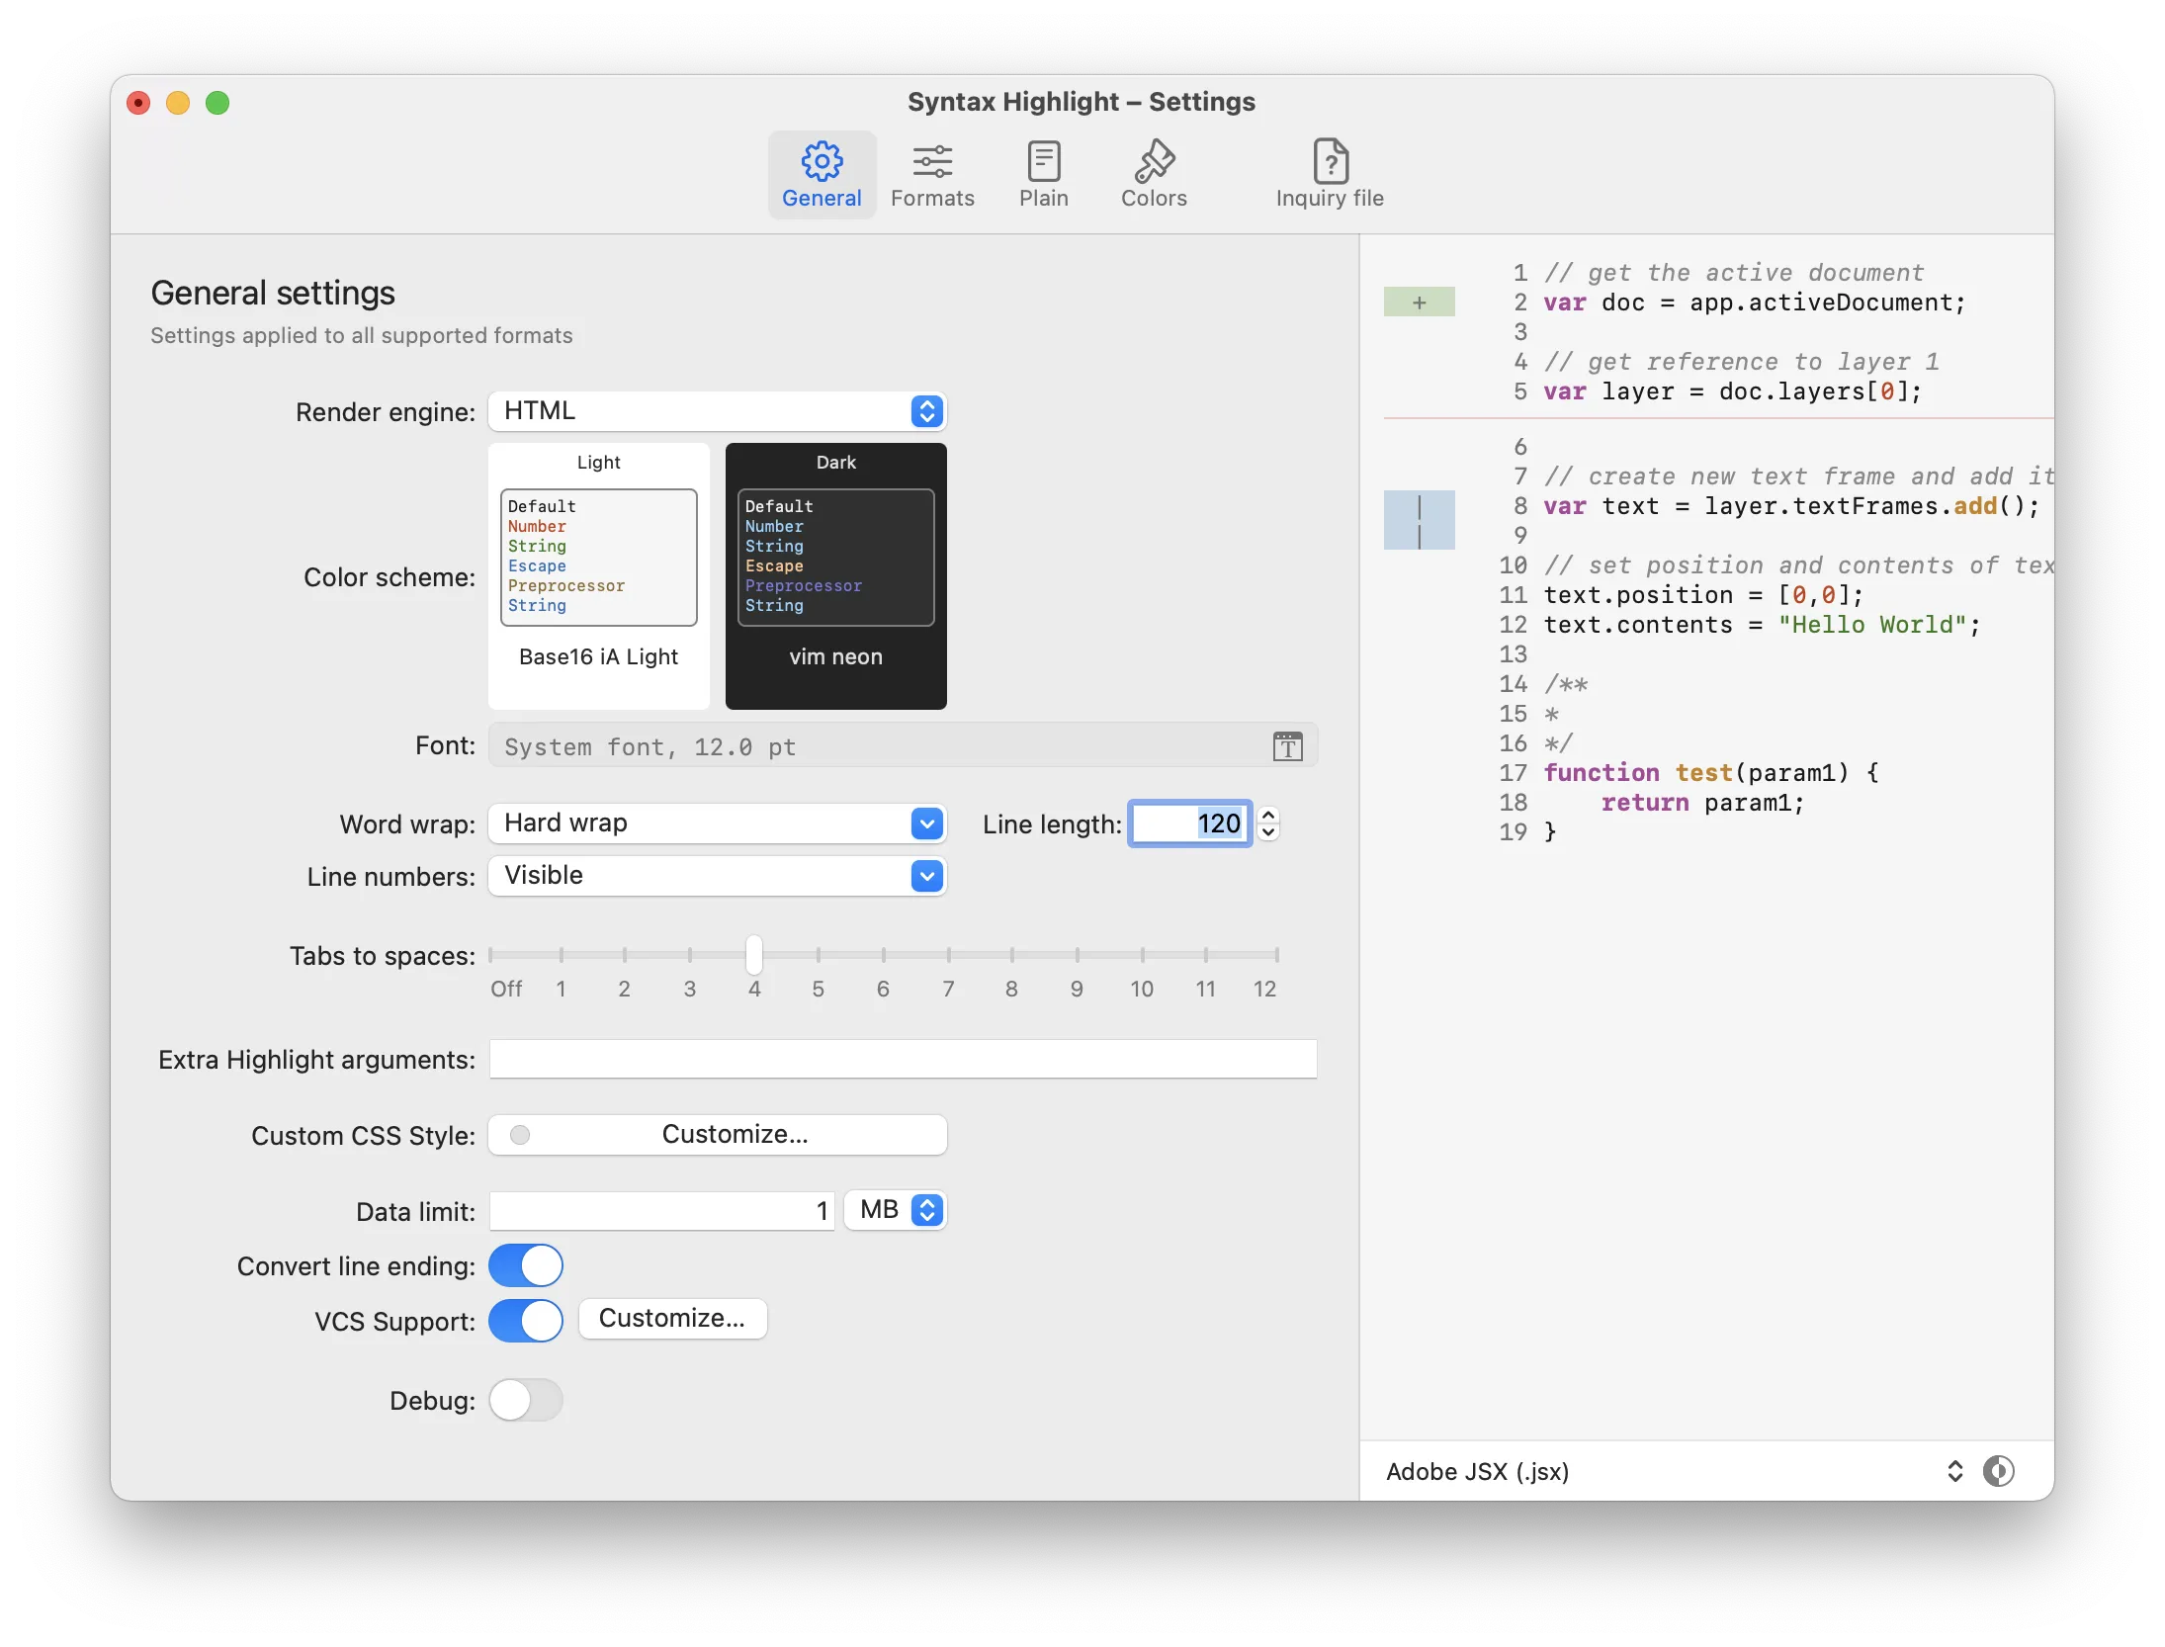
Task: Open the font picker beside the Font field
Action: coord(1287,745)
